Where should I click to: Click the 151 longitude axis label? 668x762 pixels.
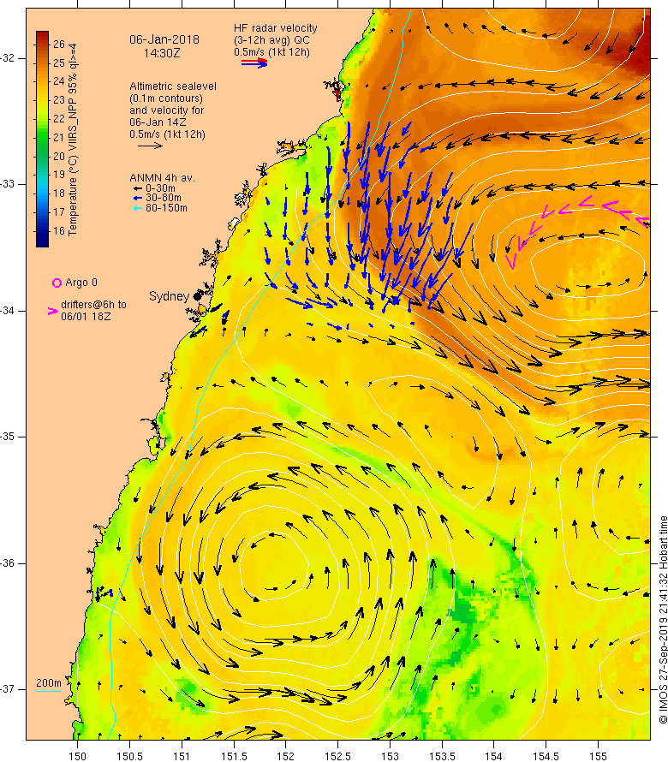pyautogui.click(x=182, y=756)
